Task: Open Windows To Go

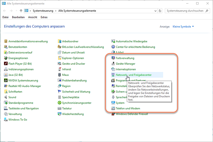Action: pos(18,119)
